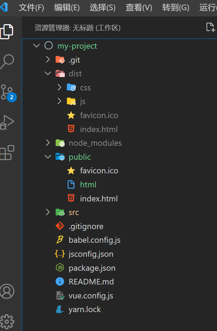Image resolution: width=217 pixels, height=331 pixels.
Task: Expand the src folder
Action: [48, 212]
